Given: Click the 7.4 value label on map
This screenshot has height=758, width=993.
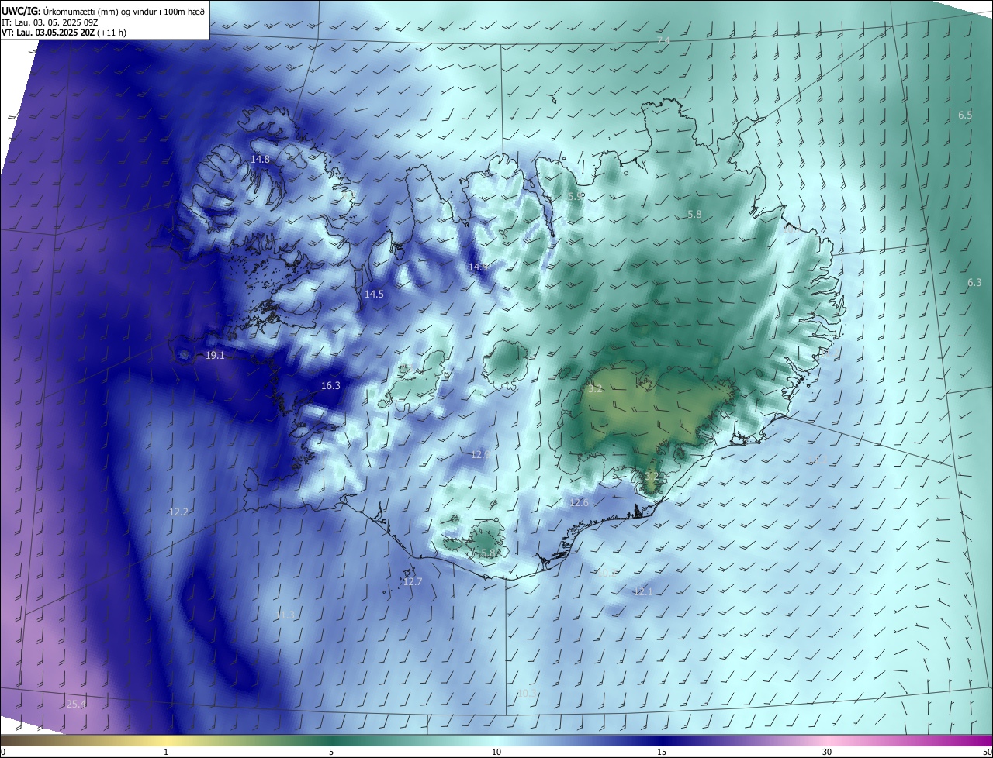Looking at the screenshot, I should pyautogui.click(x=663, y=40).
